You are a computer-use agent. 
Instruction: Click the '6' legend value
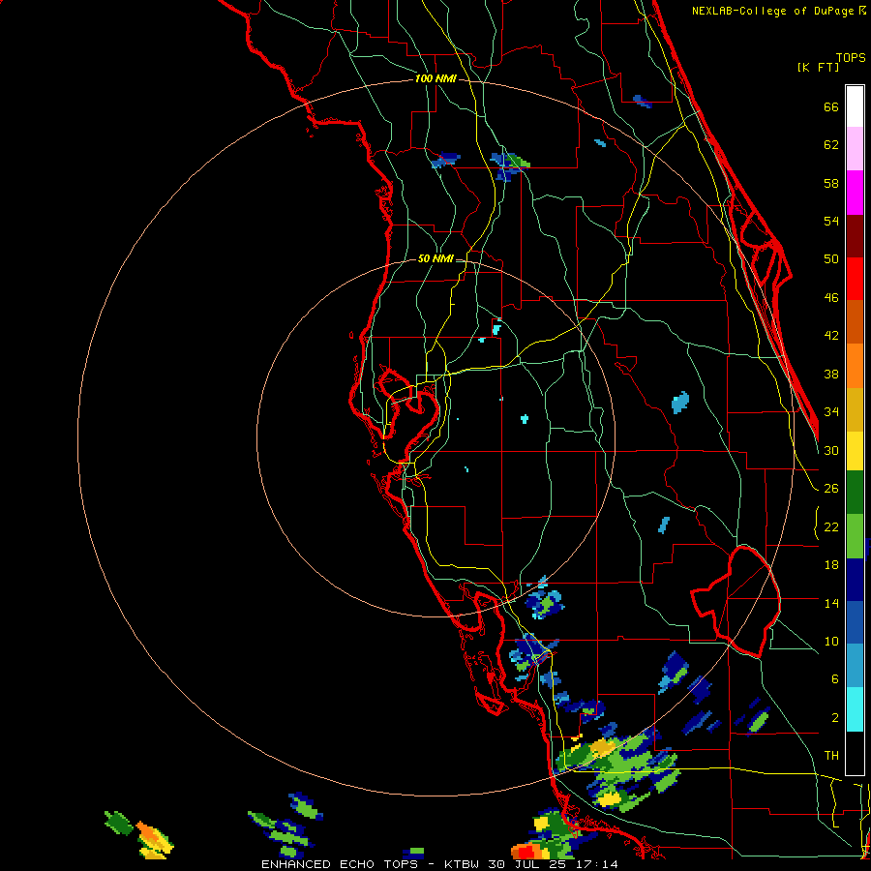(x=835, y=679)
